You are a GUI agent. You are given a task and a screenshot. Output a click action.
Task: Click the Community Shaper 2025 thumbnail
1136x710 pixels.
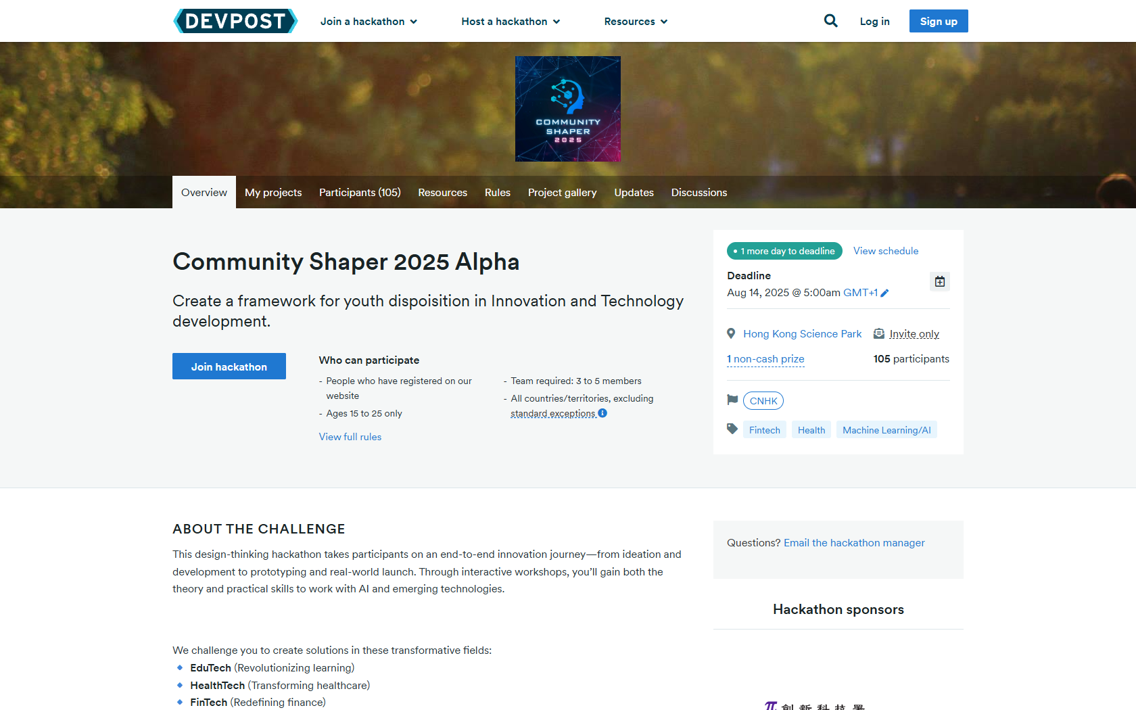567,109
